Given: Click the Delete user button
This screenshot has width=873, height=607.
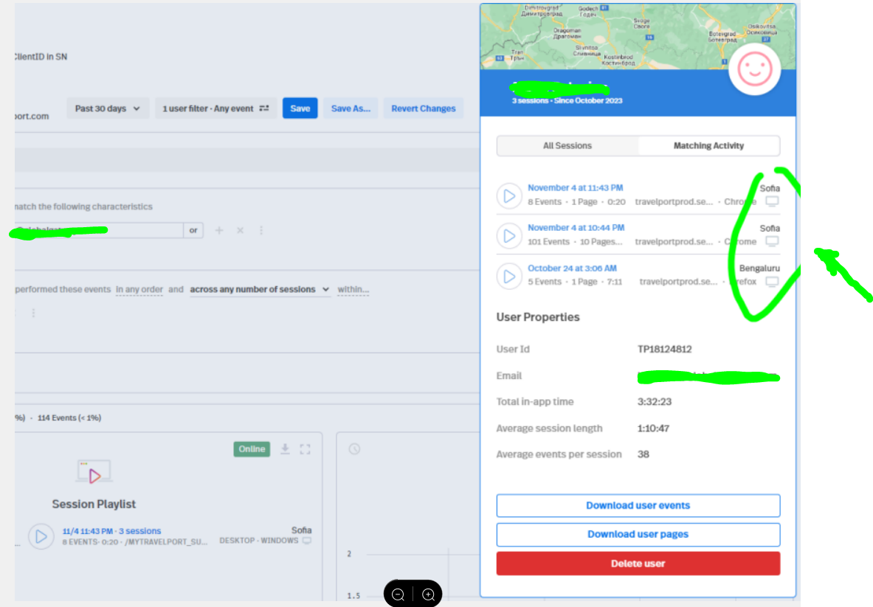Looking at the screenshot, I should (638, 563).
